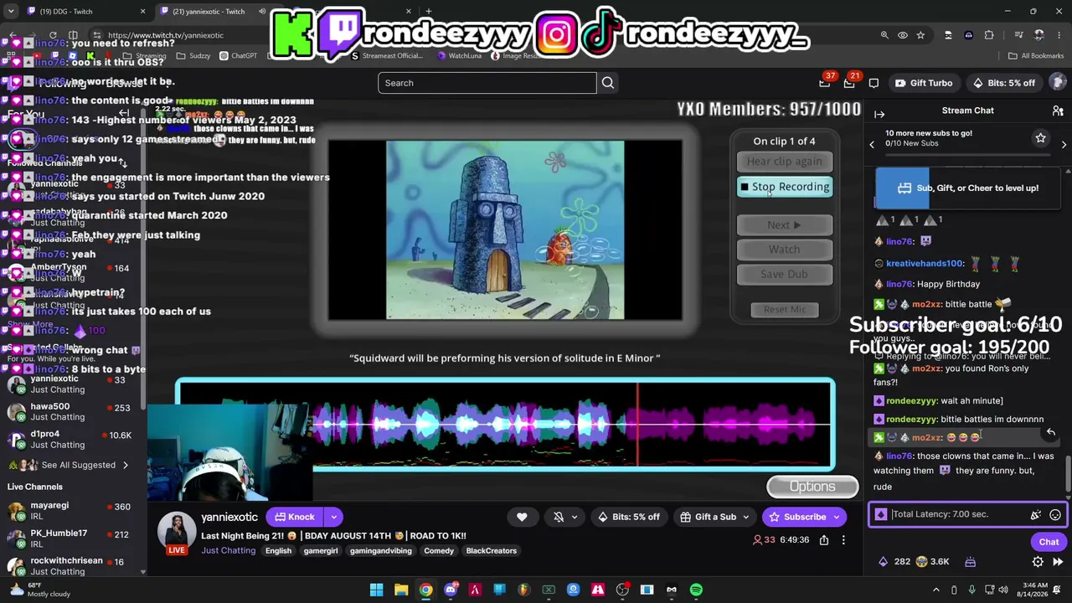Click Stop Recording in the dub game
The height and width of the screenshot is (603, 1072).
tap(785, 187)
